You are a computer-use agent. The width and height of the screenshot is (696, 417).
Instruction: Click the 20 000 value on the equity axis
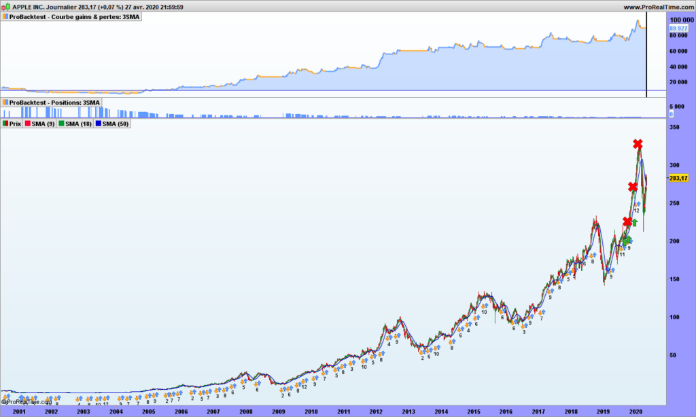(x=679, y=82)
